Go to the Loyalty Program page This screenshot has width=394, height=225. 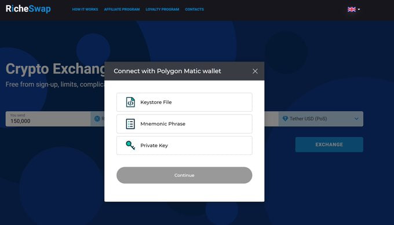162,9
